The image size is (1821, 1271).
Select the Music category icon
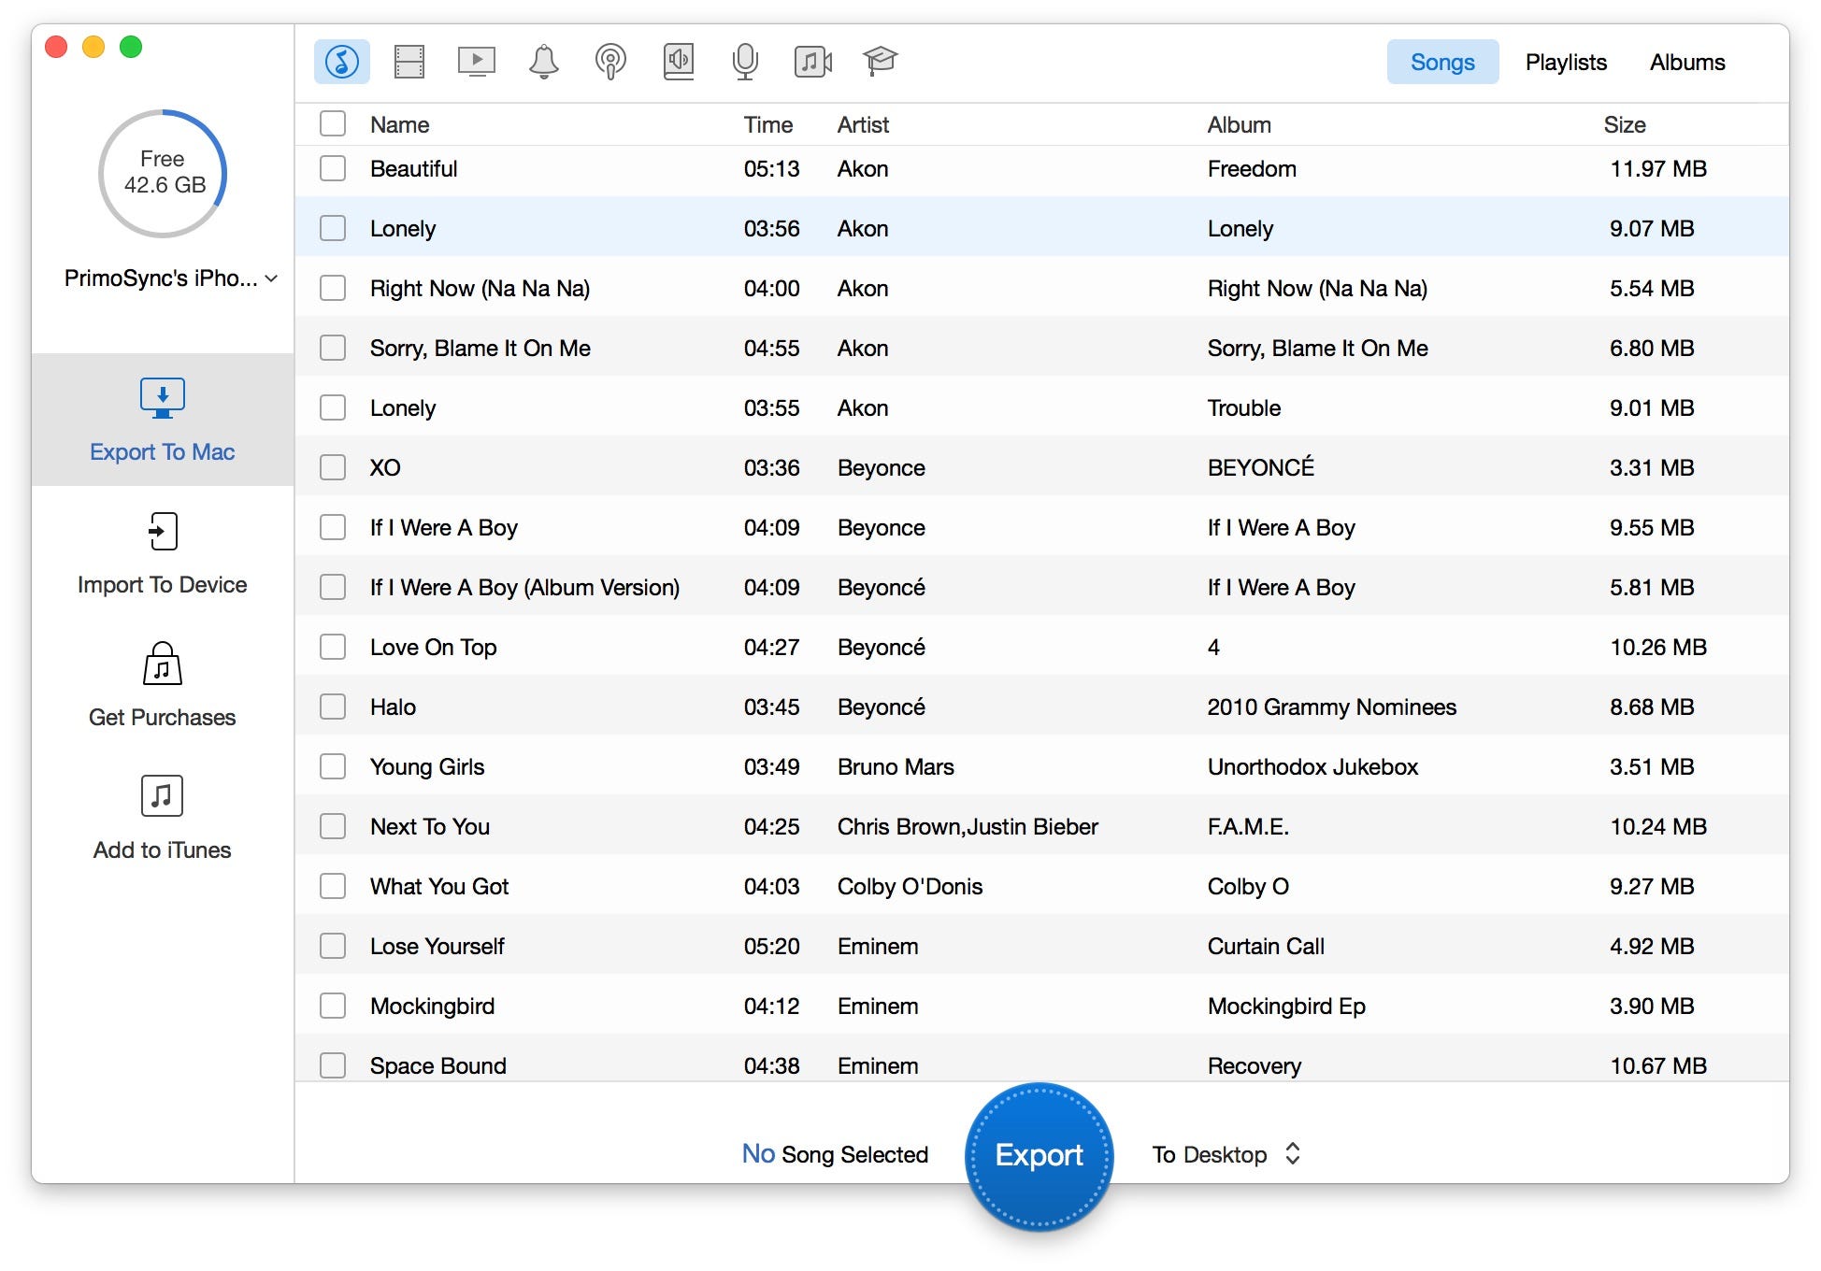coord(341,62)
